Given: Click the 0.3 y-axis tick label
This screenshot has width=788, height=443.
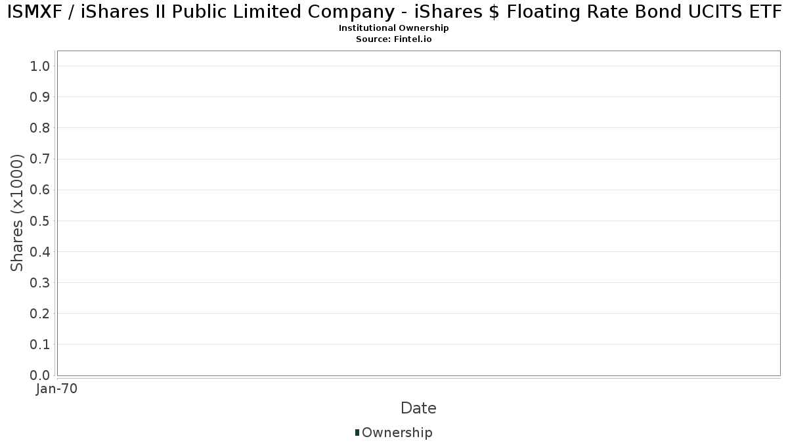Looking at the screenshot, I should [40, 283].
